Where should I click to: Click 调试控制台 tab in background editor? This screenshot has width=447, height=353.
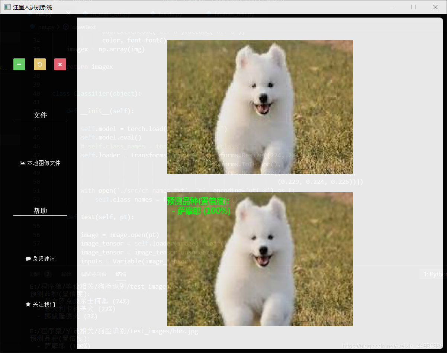tap(94, 274)
